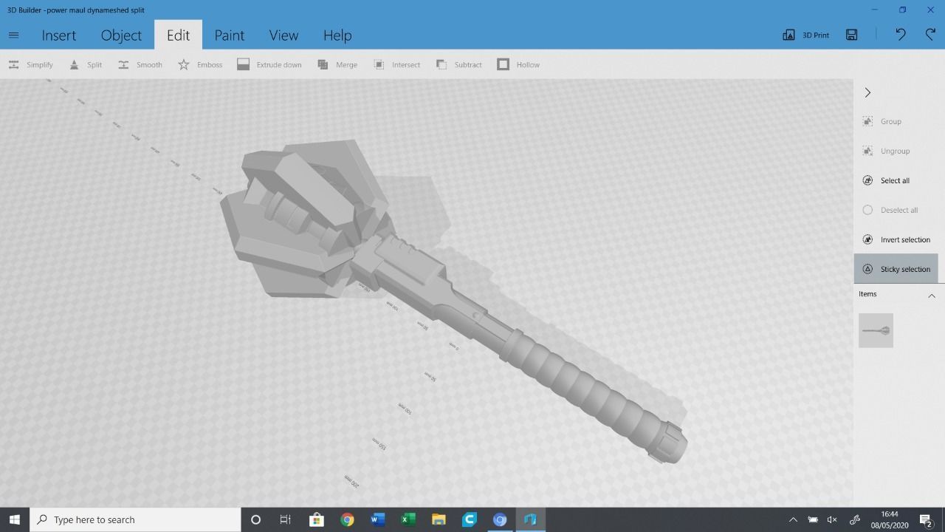Viewport: 945px width, 532px height.
Task: Open Cortana from the taskbar
Action: (x=255, y=519)
